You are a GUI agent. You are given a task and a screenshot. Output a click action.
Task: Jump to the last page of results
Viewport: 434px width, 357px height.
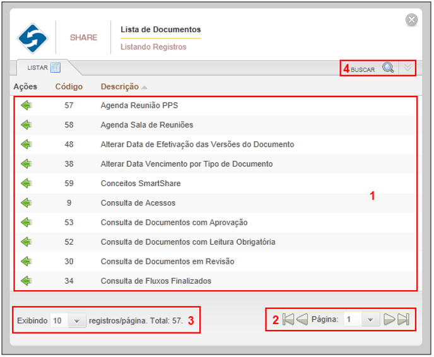pos(403,320)
